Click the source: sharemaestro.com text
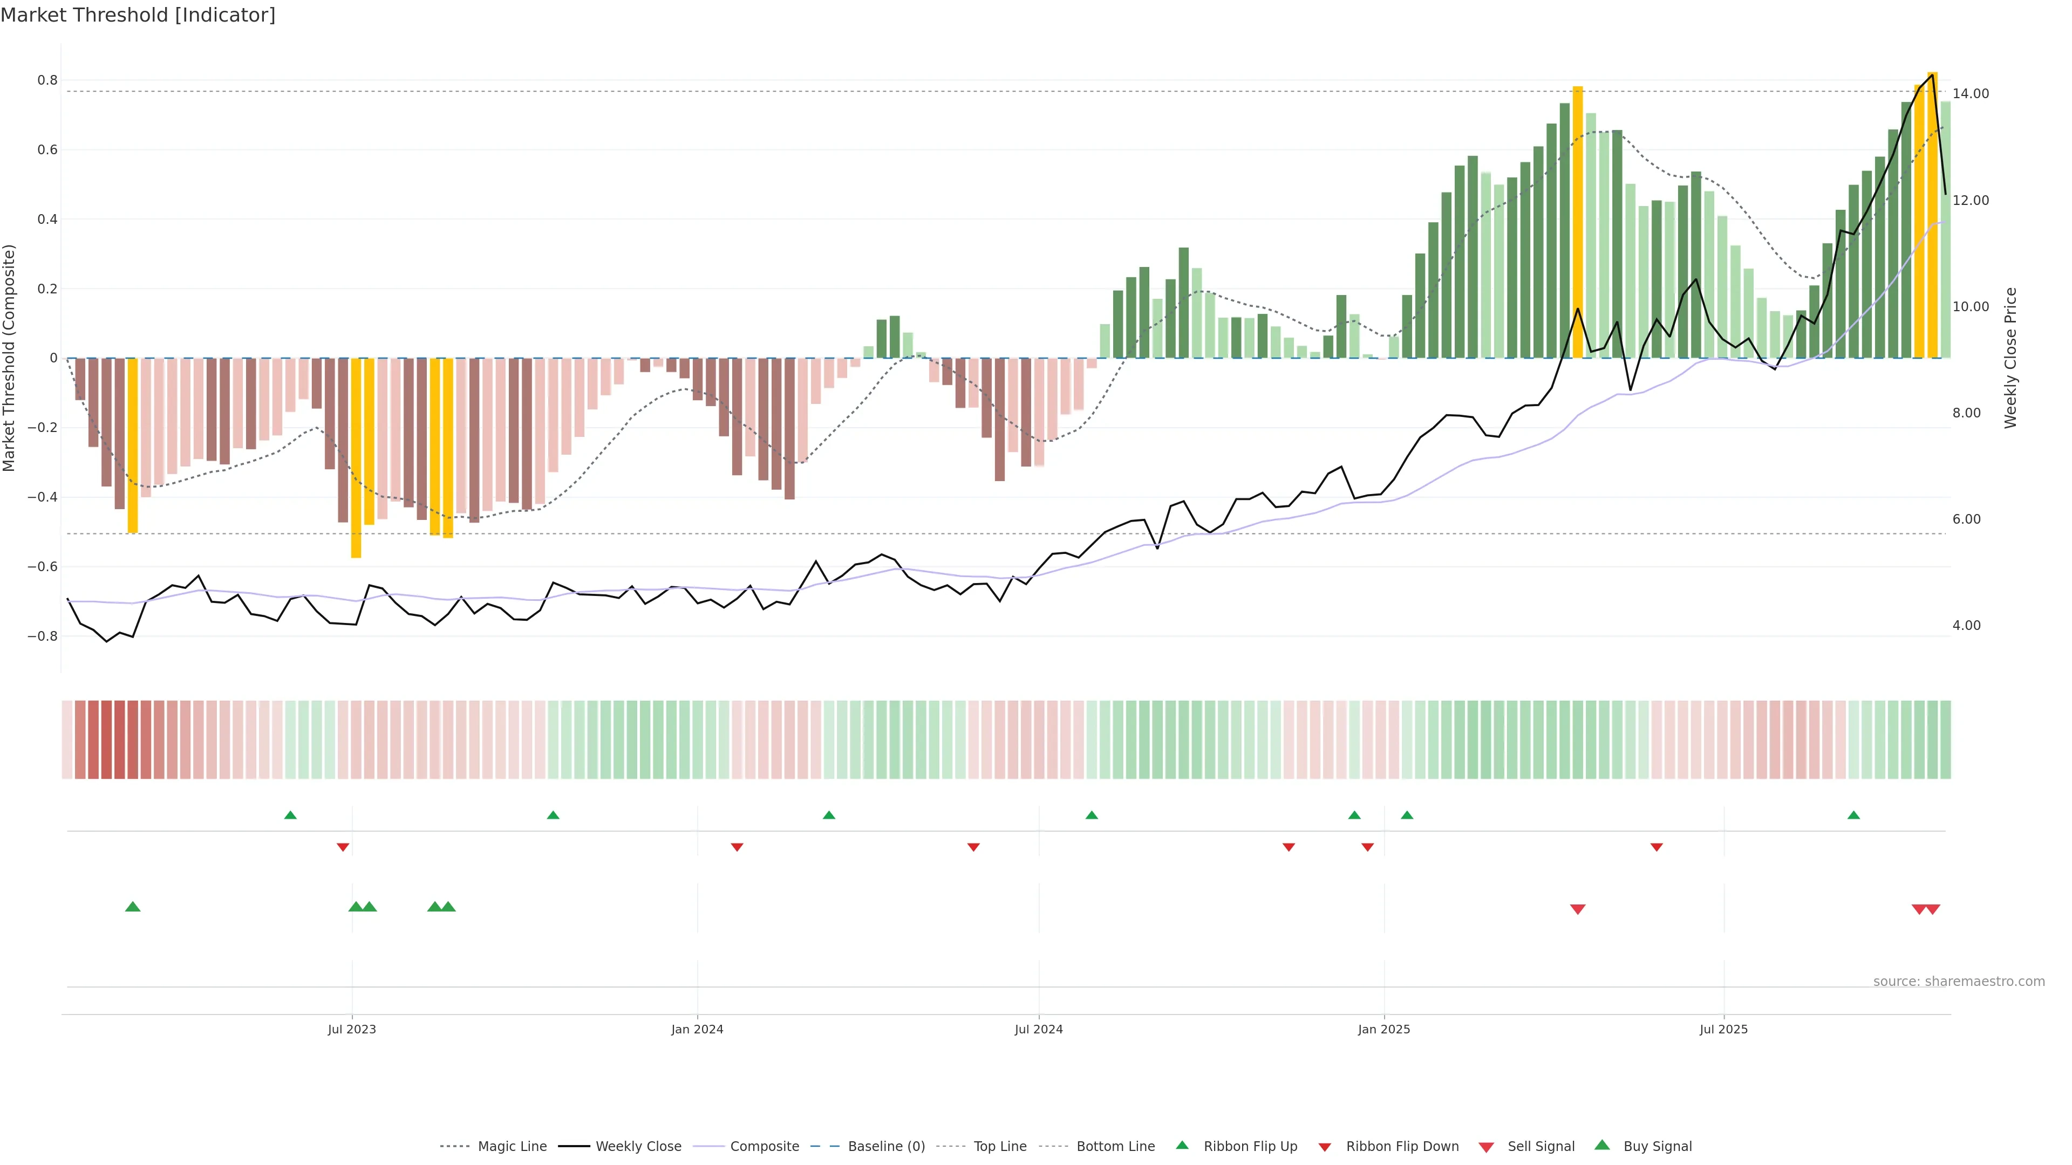Image resolution: width=2072 pixels, height=1165 pixels. pos(1959,981)
